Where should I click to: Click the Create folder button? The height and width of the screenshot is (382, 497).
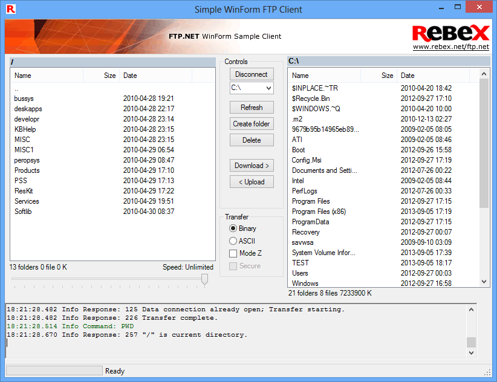[x=251, y=123]
